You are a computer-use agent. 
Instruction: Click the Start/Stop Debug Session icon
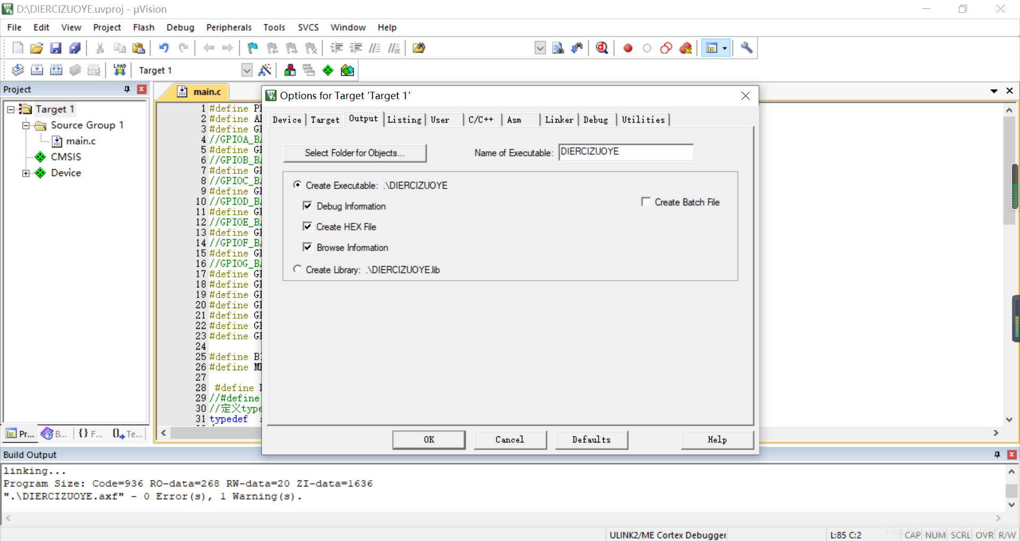pyautogui.click(x=602, y=48)
